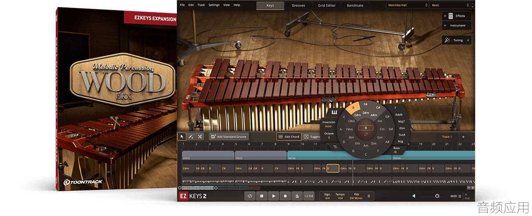The height and width of the screenshot is (216, 532).
Task: Open the View menu
Action: click(227, 5)
